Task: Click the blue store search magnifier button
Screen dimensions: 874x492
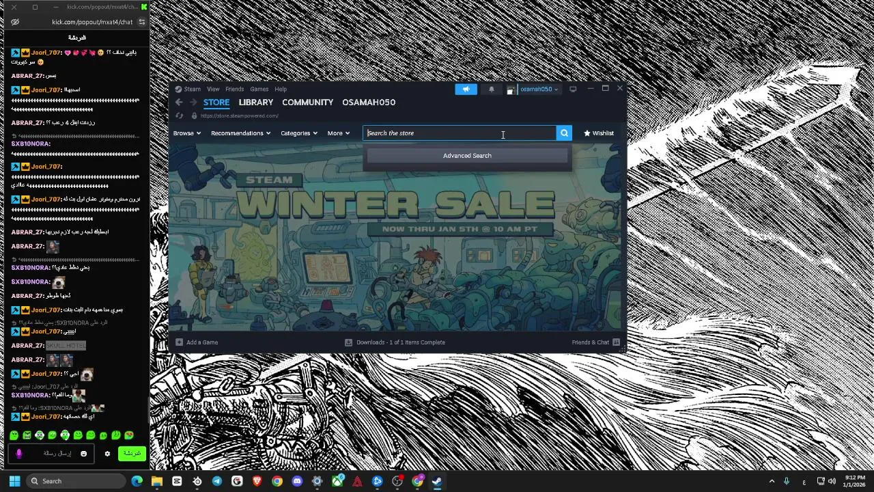Action: pyautogui.click(x=564, y=133)
